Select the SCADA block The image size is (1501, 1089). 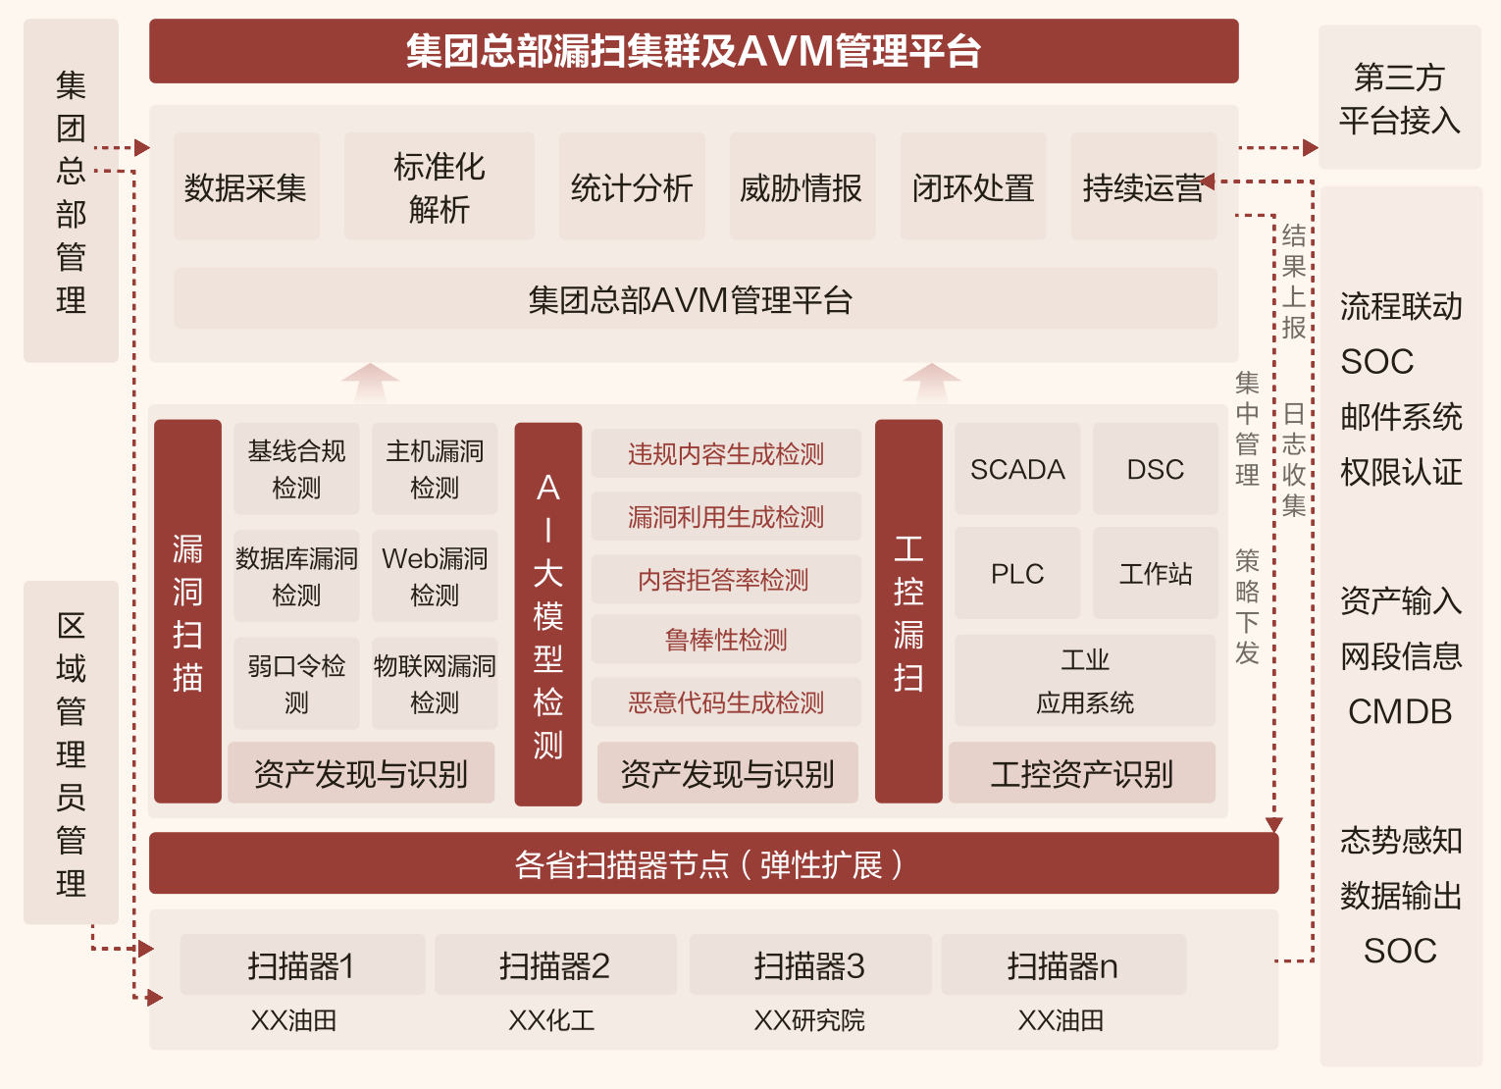coord(1016,469)
